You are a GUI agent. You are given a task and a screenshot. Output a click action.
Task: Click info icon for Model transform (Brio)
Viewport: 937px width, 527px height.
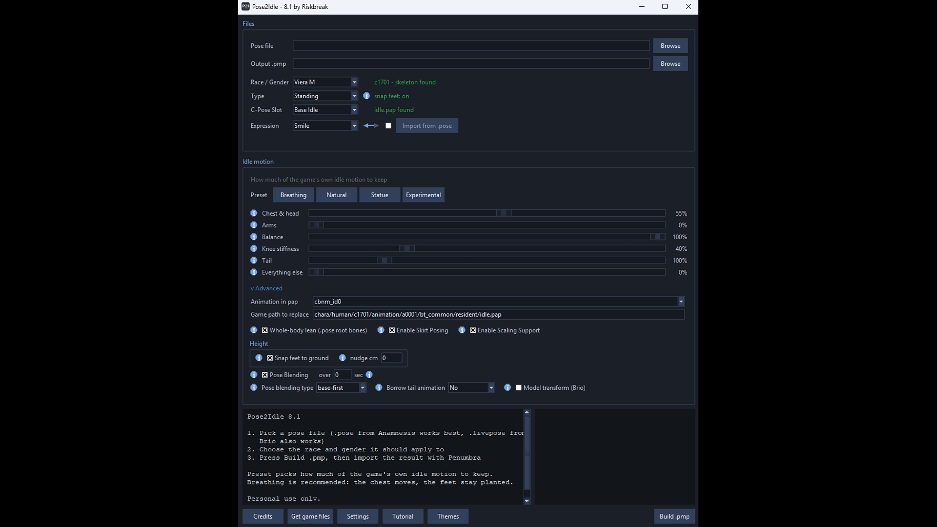tap(508, 388)
